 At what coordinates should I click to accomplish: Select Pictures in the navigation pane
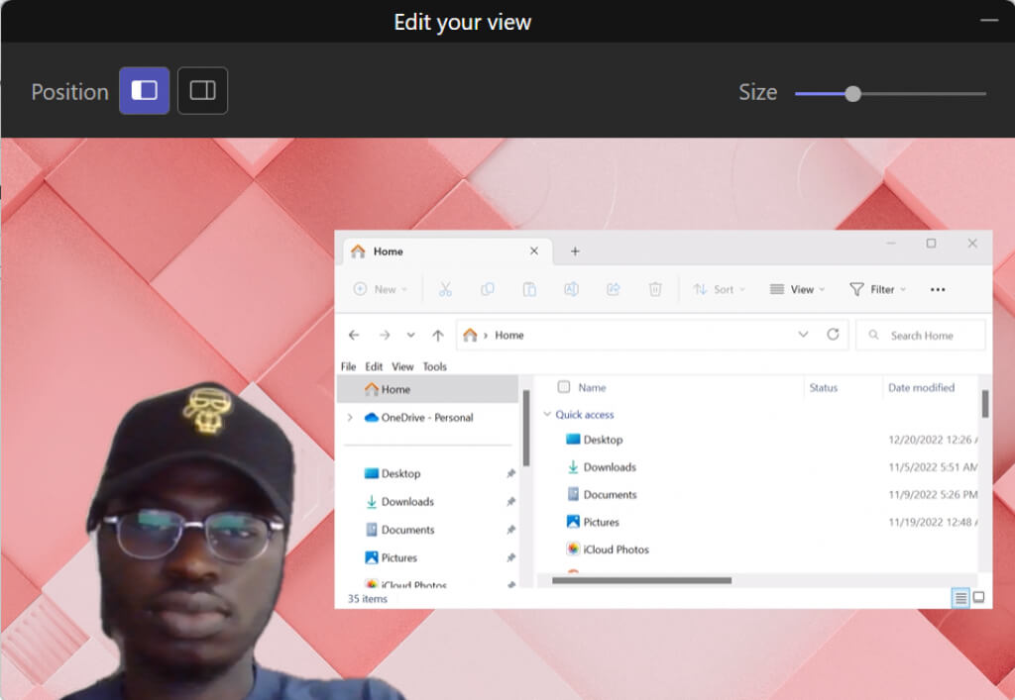coord(391,557)
